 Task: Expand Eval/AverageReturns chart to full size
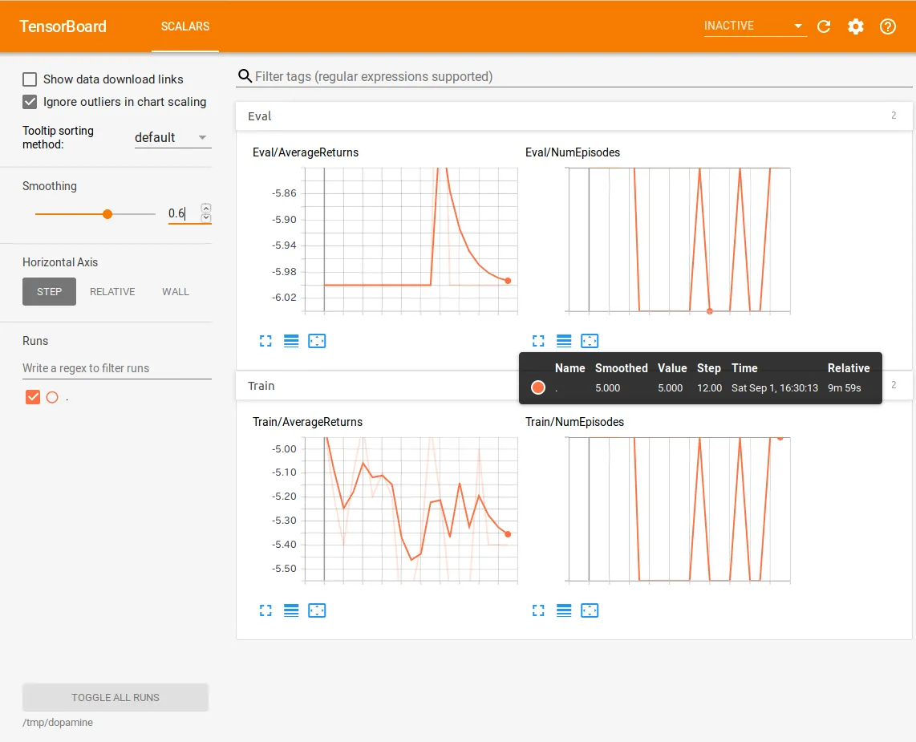(x=265, y=341)
